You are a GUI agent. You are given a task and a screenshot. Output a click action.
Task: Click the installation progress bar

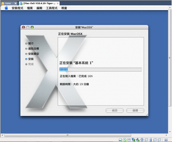pos(101,69)
